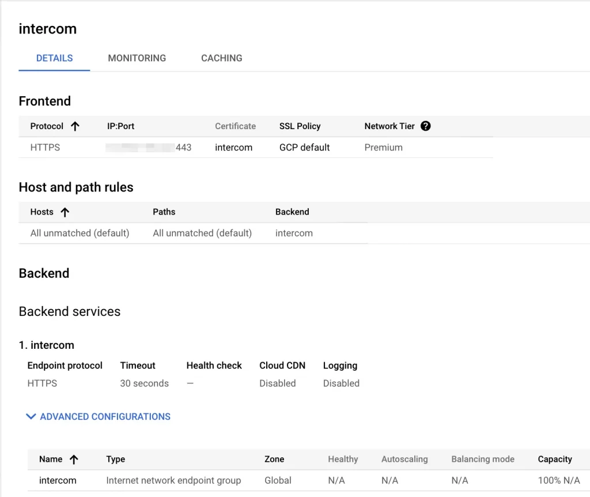Open the Network Tier help icon

426,126
